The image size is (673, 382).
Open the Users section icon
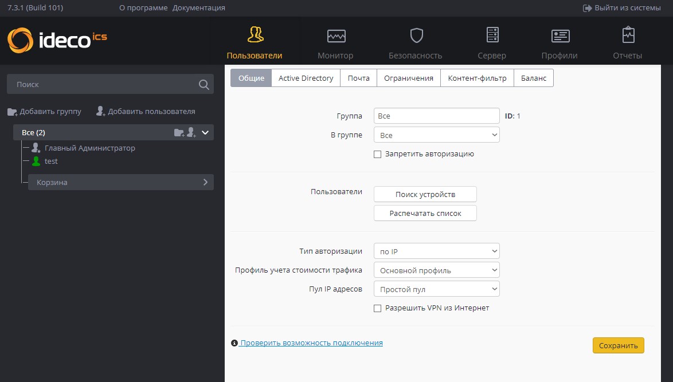(255, 35)
